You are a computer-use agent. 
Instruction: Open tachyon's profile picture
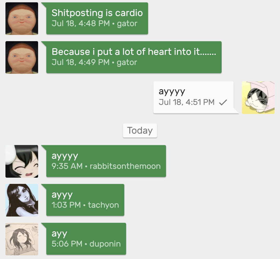click(22, 200)
